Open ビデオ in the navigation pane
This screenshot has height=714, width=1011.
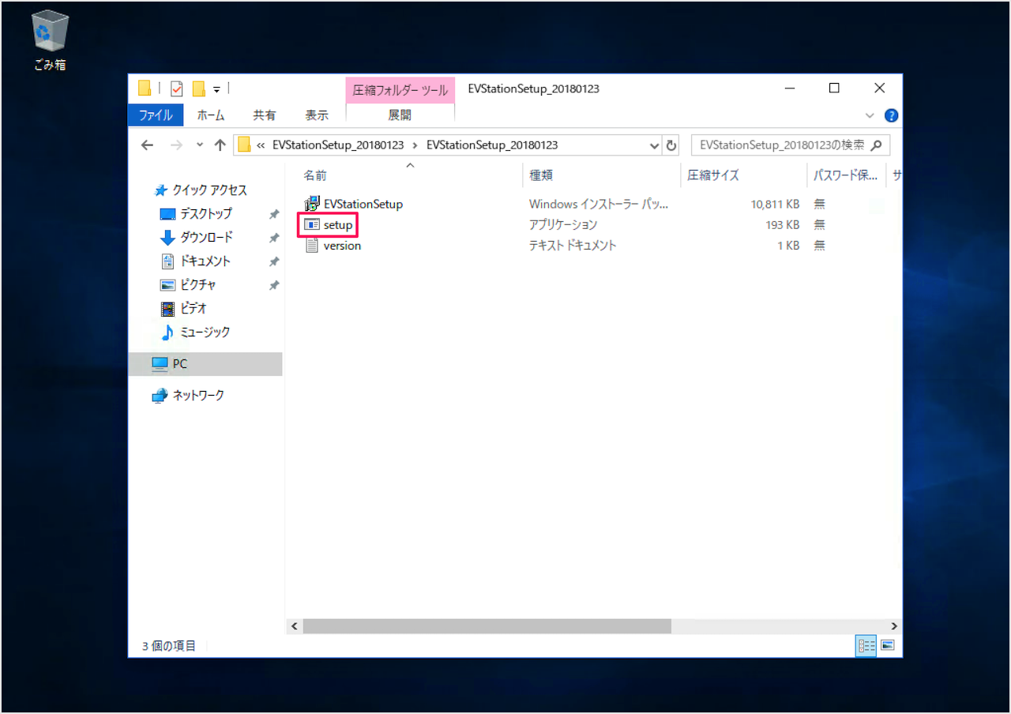click(x=183, y=309)
